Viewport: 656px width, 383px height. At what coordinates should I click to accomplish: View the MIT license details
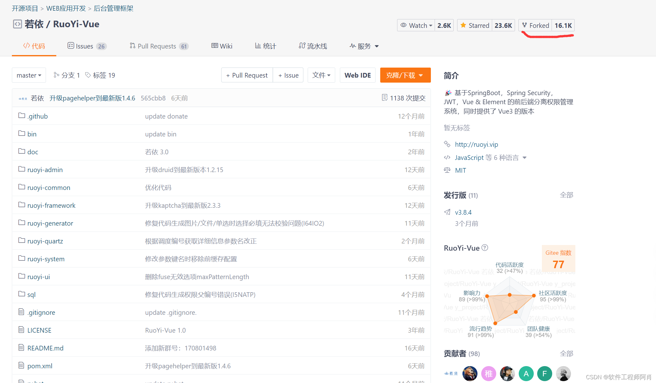pos(460,170)
